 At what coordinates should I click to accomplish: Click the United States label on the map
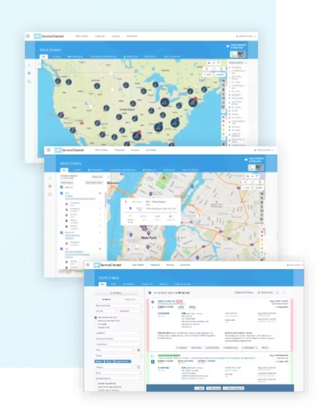[x=127, y=109]
